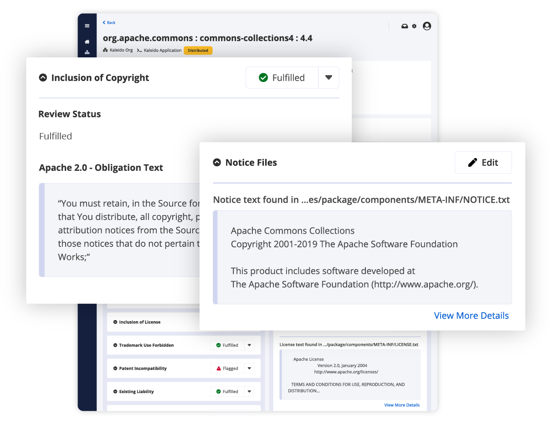Click Flagged status on Patent Incompatibility

coord(227,369)
